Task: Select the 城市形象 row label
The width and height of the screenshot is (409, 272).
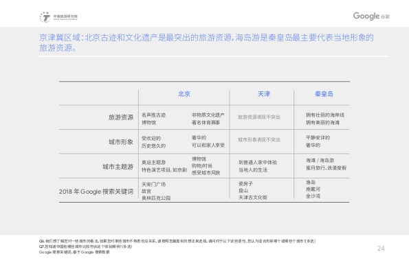Action: coord(121,141)
